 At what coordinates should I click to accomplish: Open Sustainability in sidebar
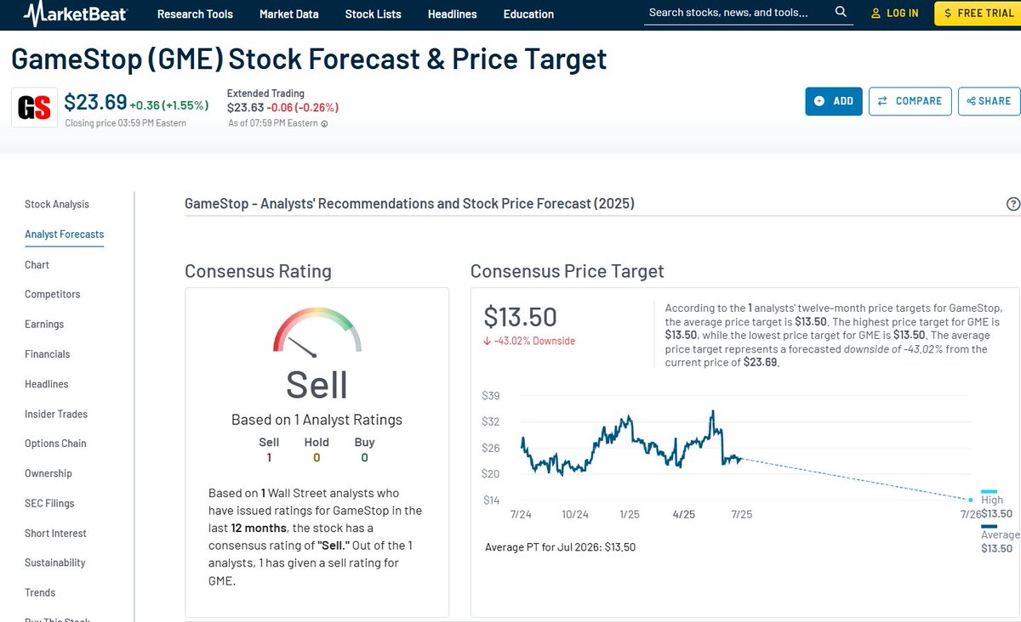[55, 563]
